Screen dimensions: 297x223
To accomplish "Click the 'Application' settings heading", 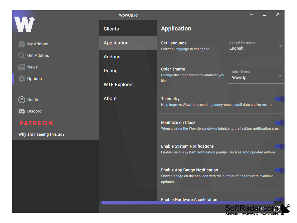I will (x=176, y=29).
